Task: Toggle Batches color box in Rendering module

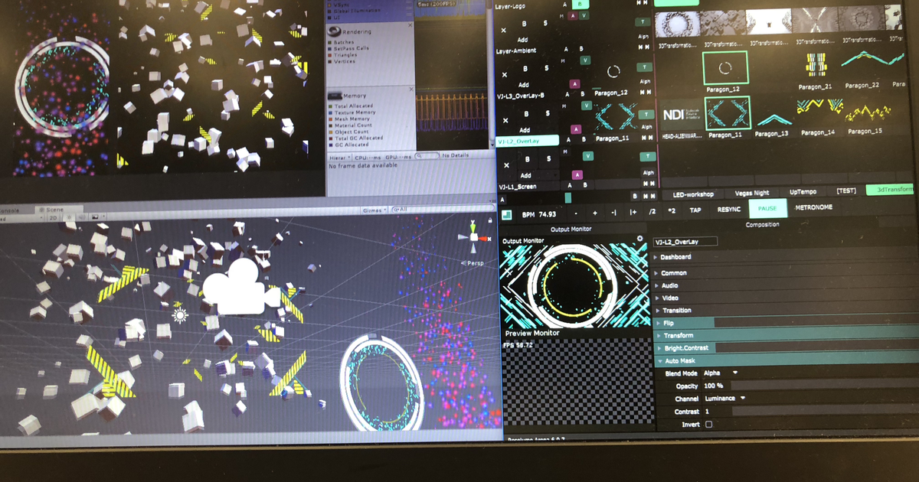Action: pos(329,43)
